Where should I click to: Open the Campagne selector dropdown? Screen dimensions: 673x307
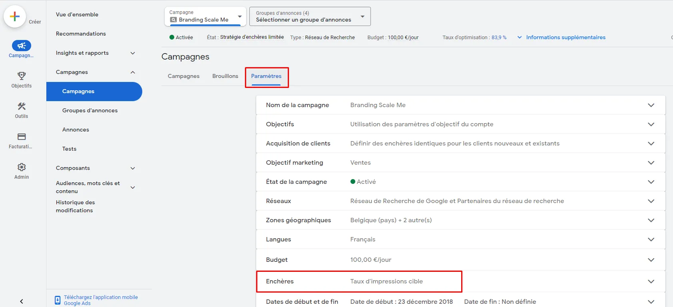(205, 16)
